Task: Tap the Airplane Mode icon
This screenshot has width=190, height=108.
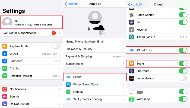Action: click(x=5, y=46)
